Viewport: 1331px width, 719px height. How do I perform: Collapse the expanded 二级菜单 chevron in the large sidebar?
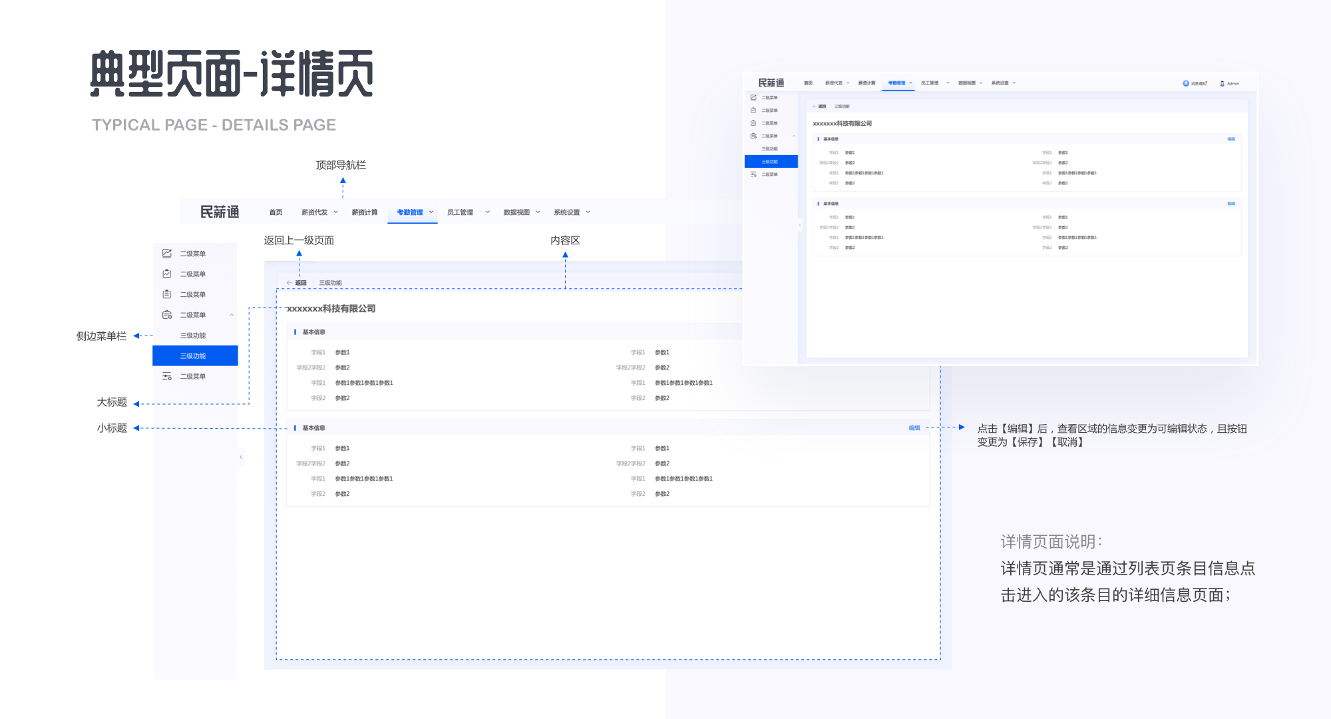coord(232,315)
